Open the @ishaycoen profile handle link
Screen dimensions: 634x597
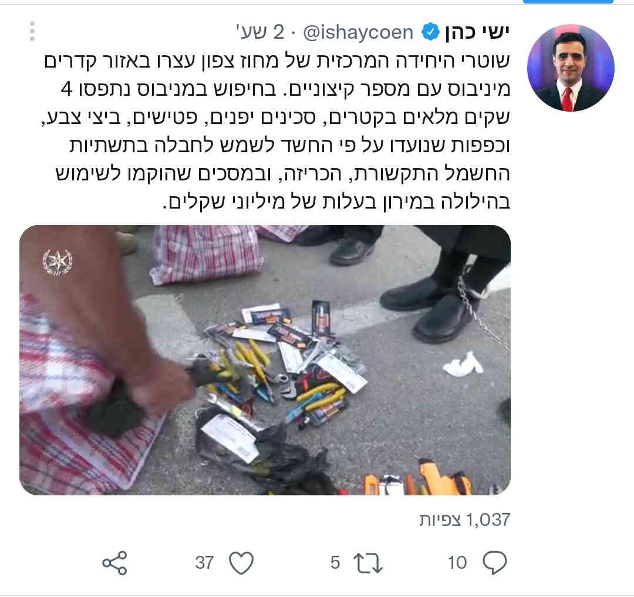tap(358, 32)
